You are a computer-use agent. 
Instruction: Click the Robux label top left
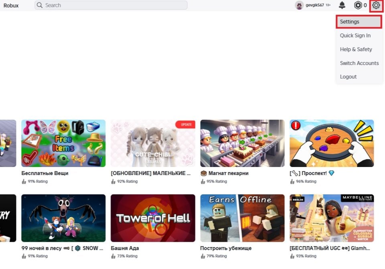[11, 5]
